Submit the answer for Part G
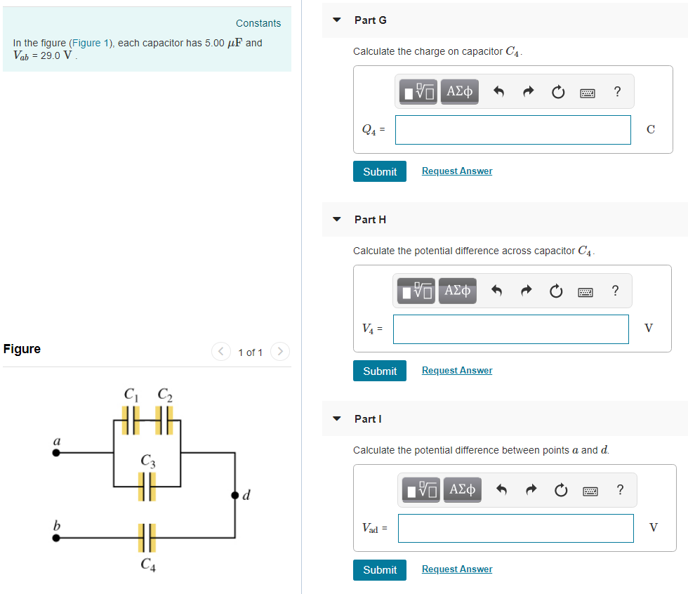688x594 pixels. point(379,171)
